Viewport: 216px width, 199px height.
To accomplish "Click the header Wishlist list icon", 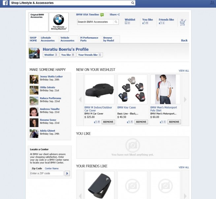I will click(x=126, y=23).
